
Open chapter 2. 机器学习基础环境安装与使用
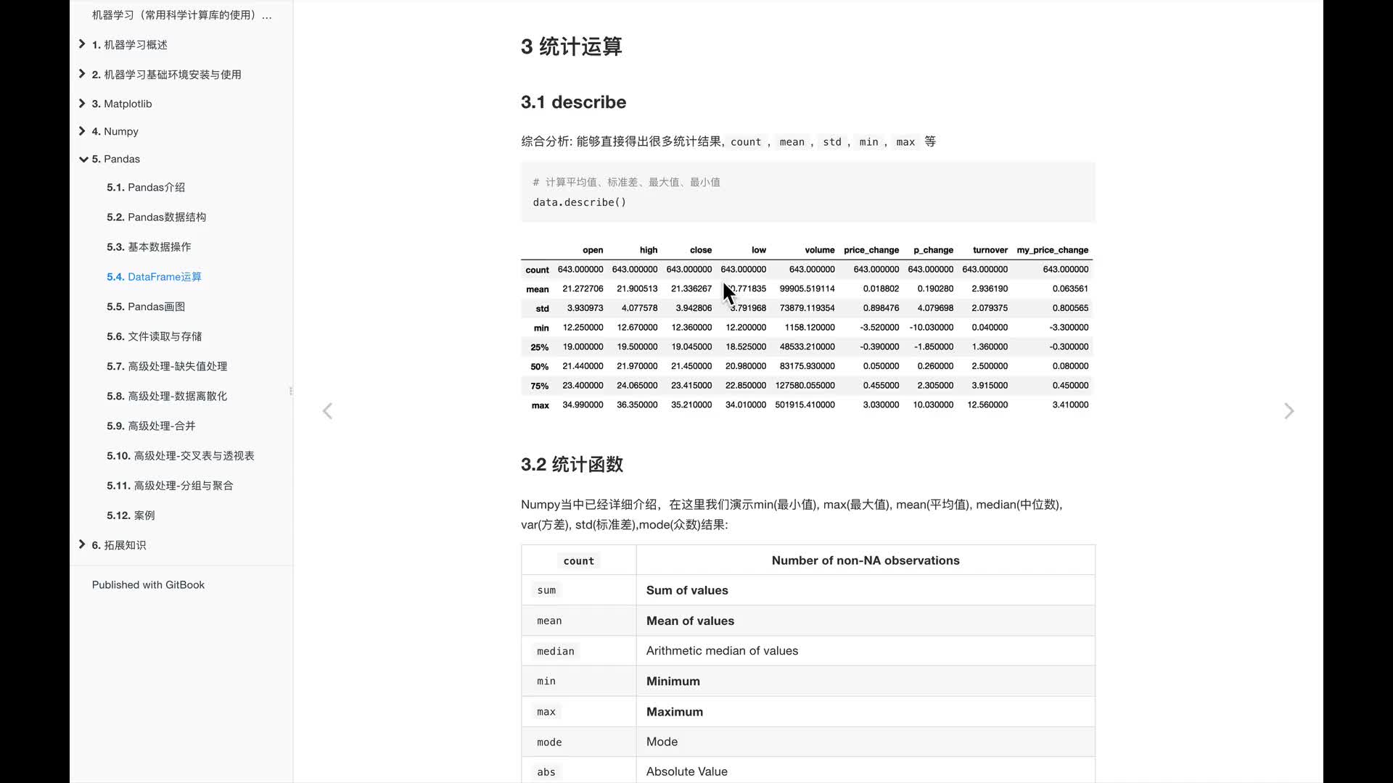166,75
